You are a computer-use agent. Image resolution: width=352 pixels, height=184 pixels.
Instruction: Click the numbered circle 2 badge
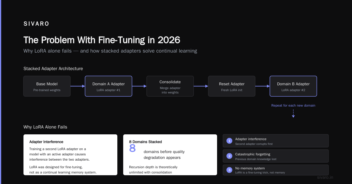pos(229,156)
